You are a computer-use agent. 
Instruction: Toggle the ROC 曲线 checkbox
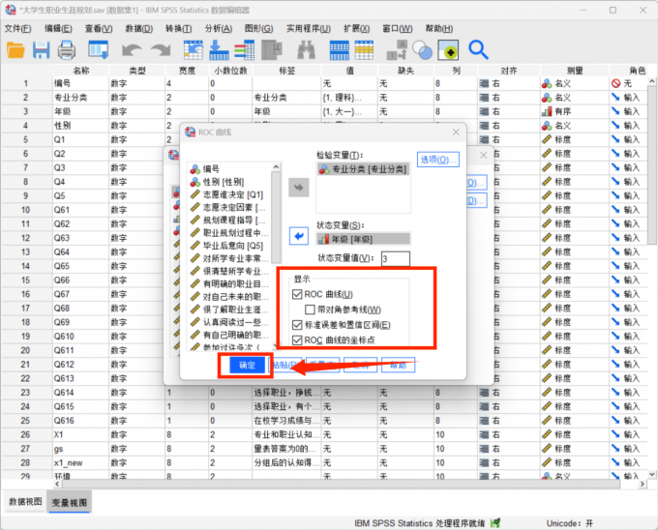(x=297, y=294)
